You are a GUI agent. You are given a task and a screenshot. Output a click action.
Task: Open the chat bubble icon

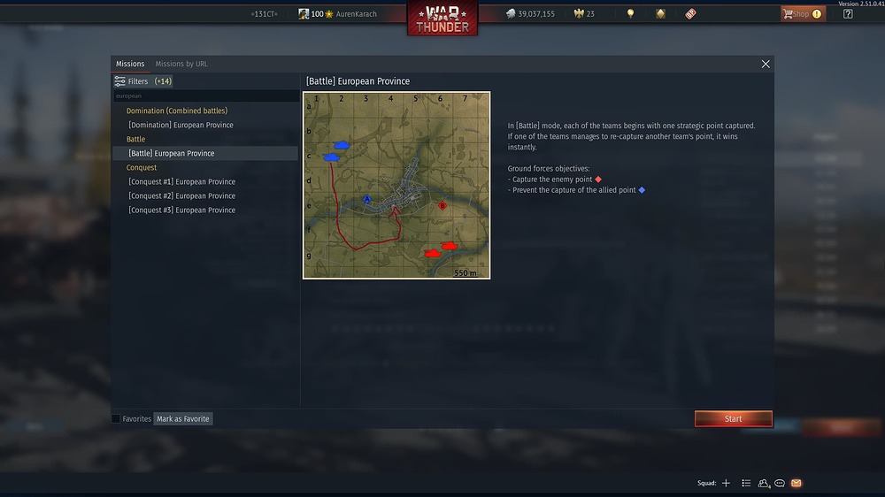pos(780,483)
